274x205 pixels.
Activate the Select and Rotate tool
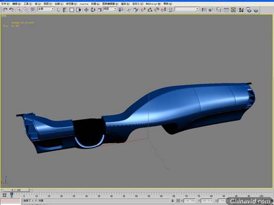[x=93, y=10]
